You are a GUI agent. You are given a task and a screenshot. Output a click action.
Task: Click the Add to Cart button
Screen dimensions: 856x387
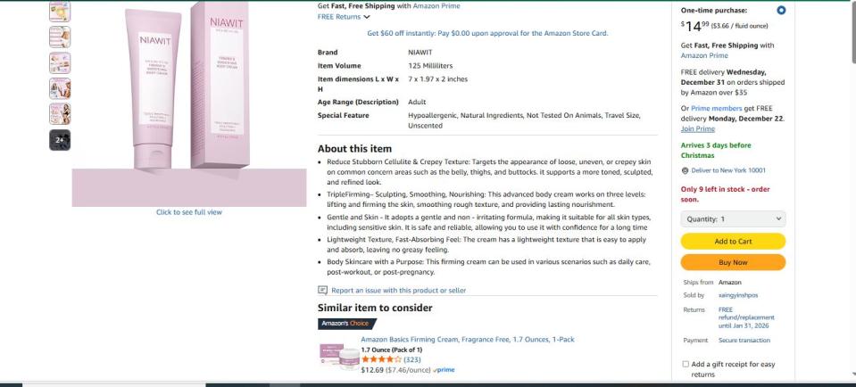(733, 241)
